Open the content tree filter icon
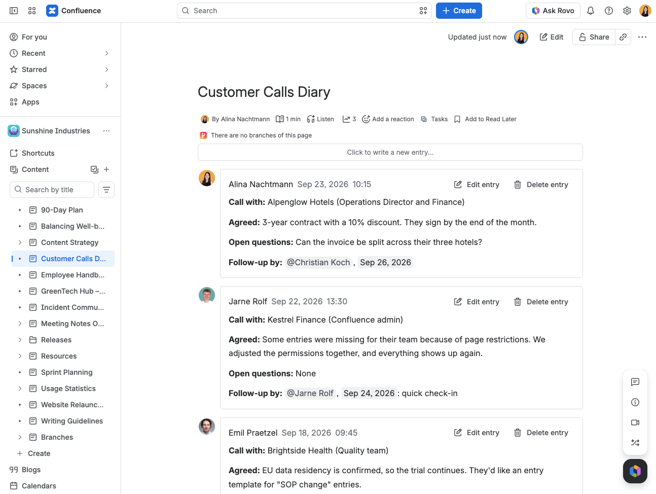The image size is (656, 494). 106,190
